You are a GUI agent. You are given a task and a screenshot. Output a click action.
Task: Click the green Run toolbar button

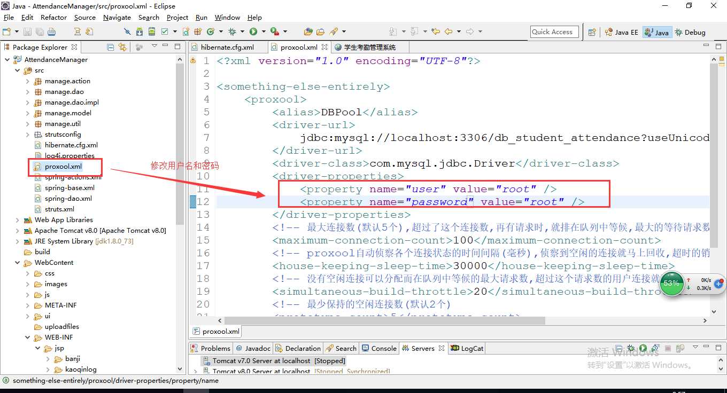coord(253,32)
